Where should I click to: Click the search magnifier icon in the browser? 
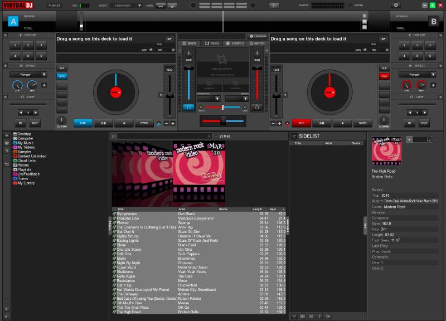tap(114, 137)
